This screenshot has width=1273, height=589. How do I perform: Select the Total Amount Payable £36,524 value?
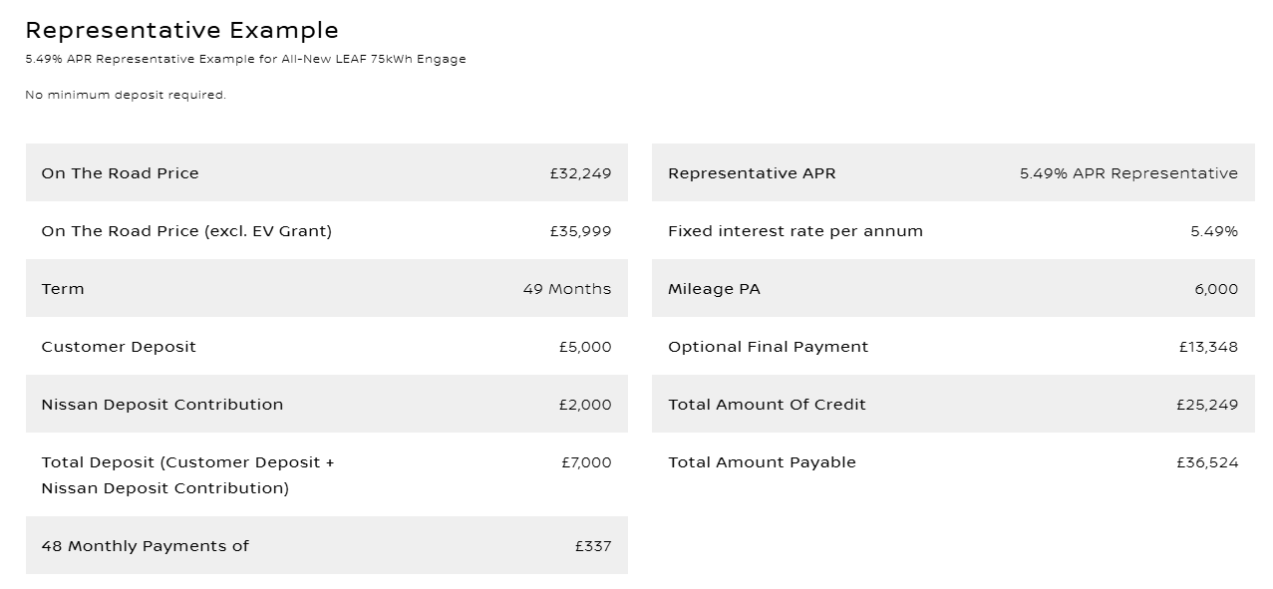(x=1207, y=462)
